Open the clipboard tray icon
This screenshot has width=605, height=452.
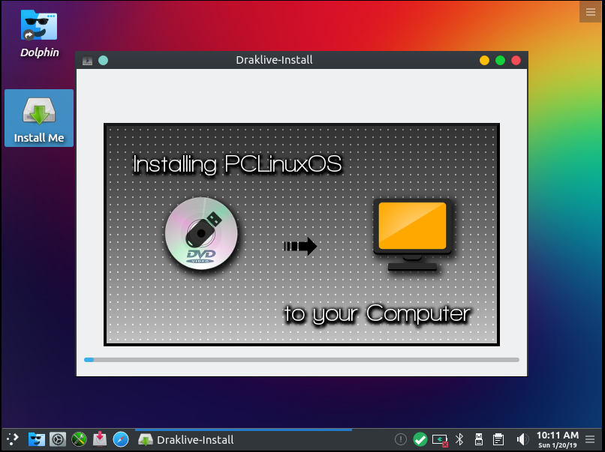point(498,439)
